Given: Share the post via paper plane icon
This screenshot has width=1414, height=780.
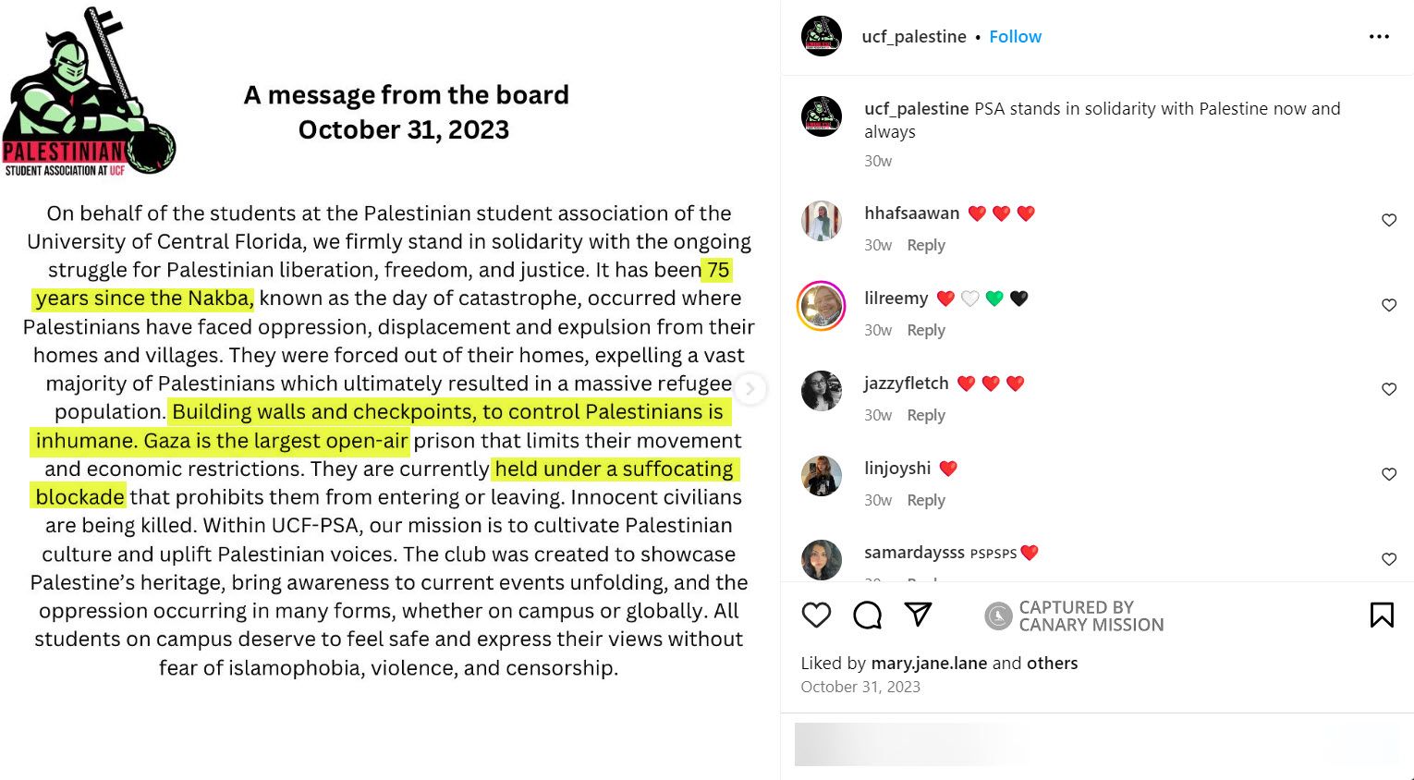Looking at the screenshot, I should (x=918, y=615).
